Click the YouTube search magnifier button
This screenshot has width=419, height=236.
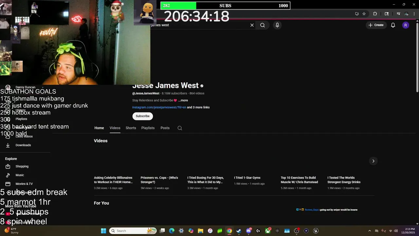tap(263, 25)
